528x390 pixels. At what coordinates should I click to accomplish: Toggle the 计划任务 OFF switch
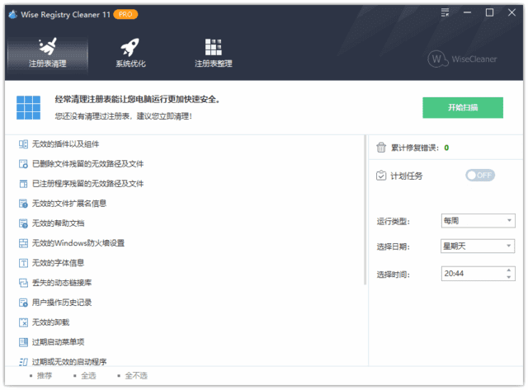[x=480, y=176]
